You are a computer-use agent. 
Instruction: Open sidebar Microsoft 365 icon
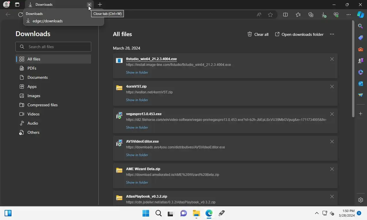(x=361, y=72)
